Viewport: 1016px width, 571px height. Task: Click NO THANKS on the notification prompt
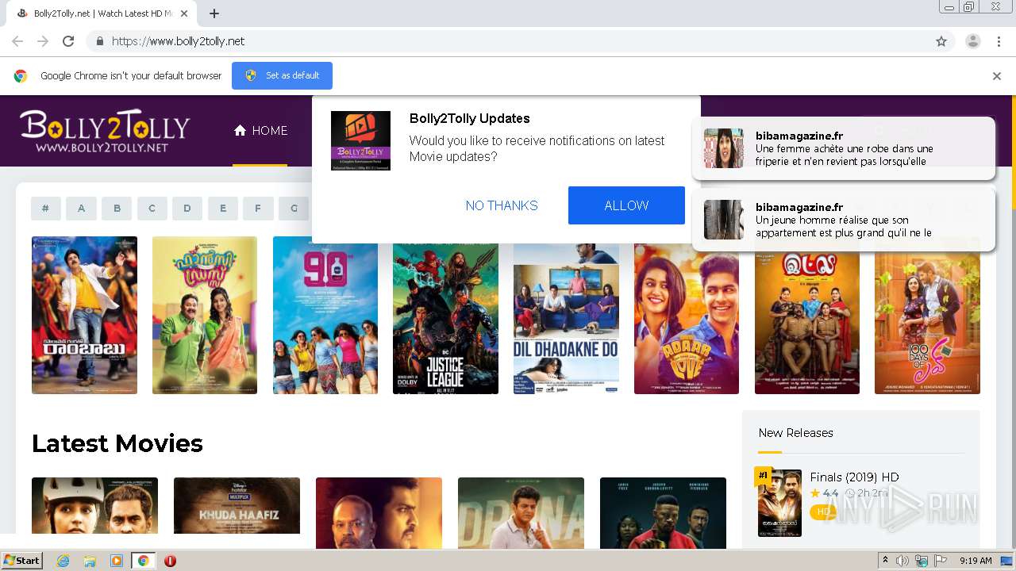pyautogui.click(x=502, y=205)
